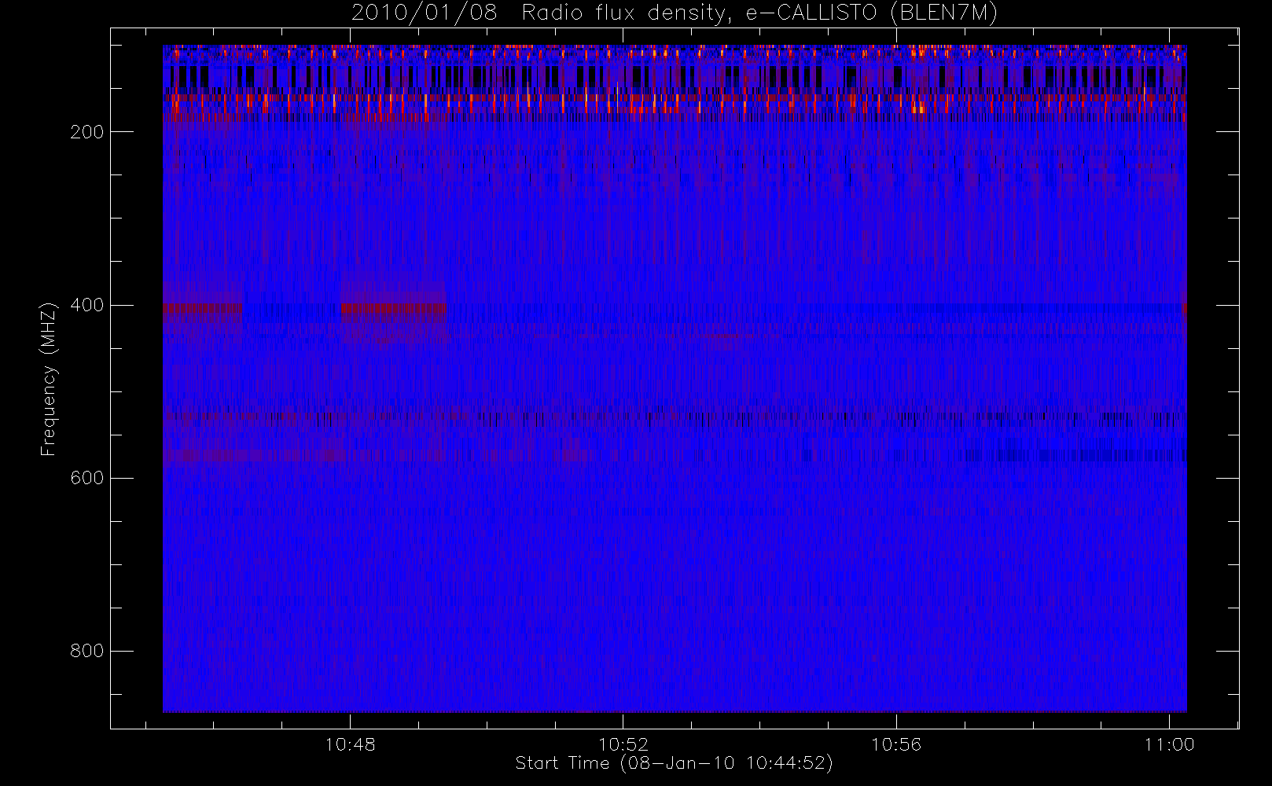1272x786 pixels.
Task: Click the 600 frequency tick label
Action: pyautogui.click(x=86, y=478)
